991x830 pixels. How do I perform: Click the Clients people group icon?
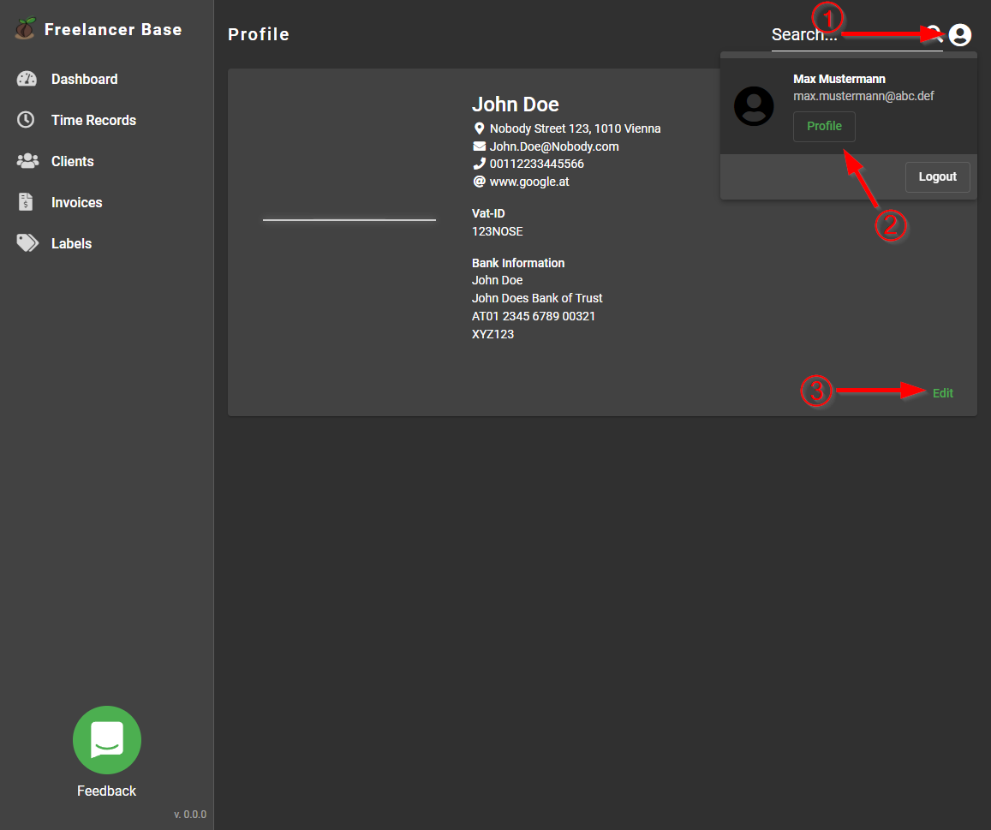[x=27, y=160]
